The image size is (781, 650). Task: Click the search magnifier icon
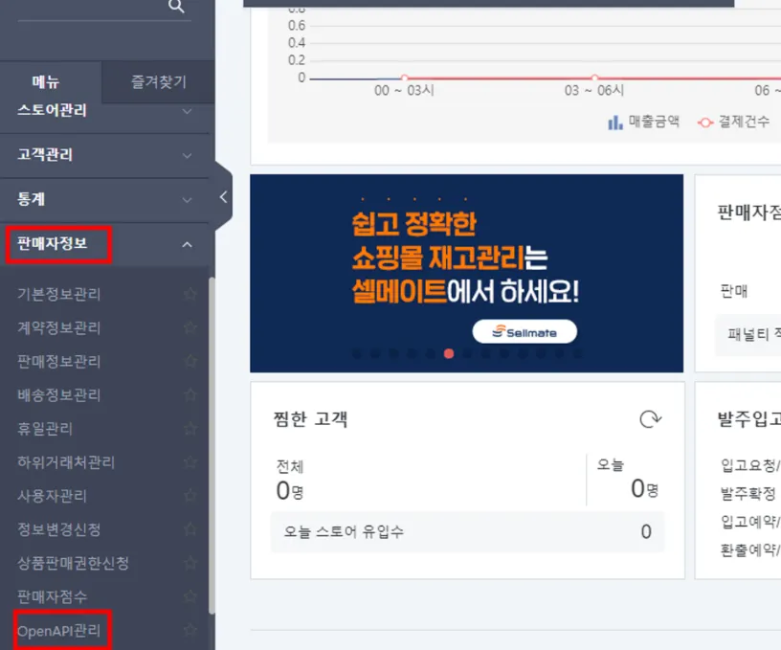pyautogui.click(x=176, y=6)
